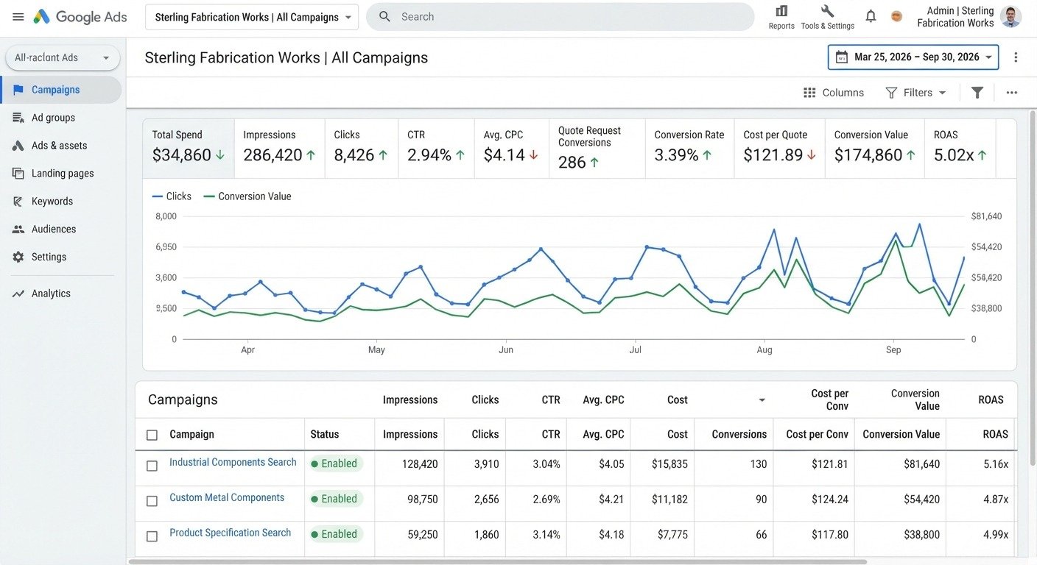Click the Columns grid icon
The width and height of the screenshot is (1037, 565).
[x=809, y=93]
